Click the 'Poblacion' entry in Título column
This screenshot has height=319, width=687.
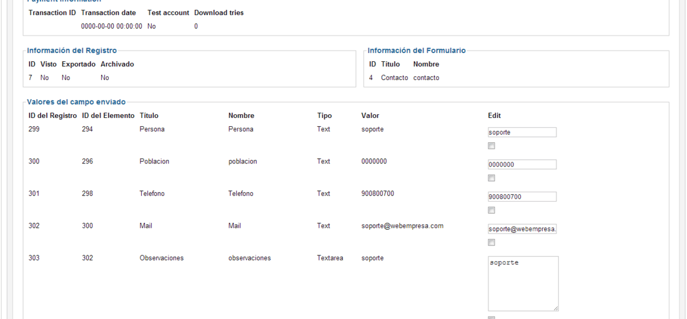click(154, 161)
